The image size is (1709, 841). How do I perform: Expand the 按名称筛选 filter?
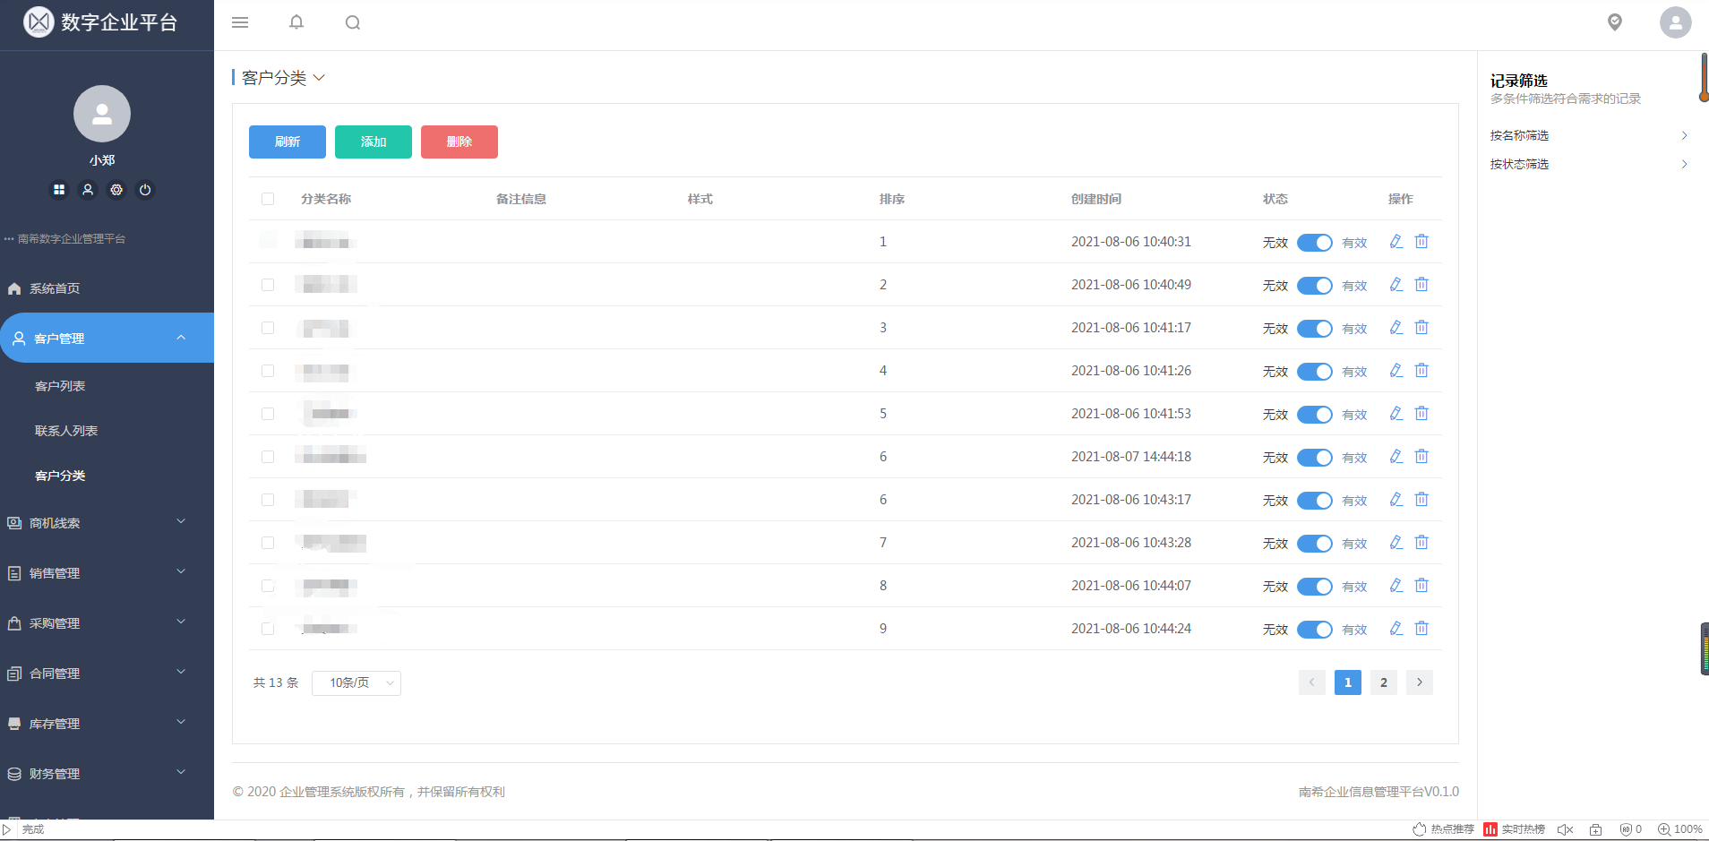point(1587,135)
